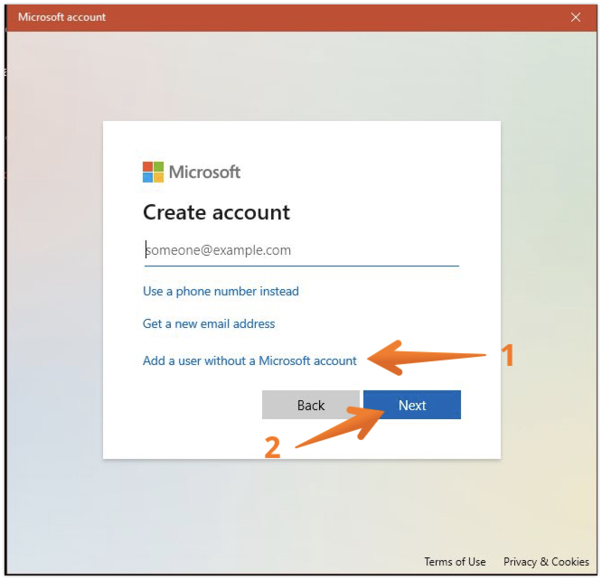The image size is (602, 580).
Task: Click the Microsoft wordmark text
Action: (x=204, y=172)
